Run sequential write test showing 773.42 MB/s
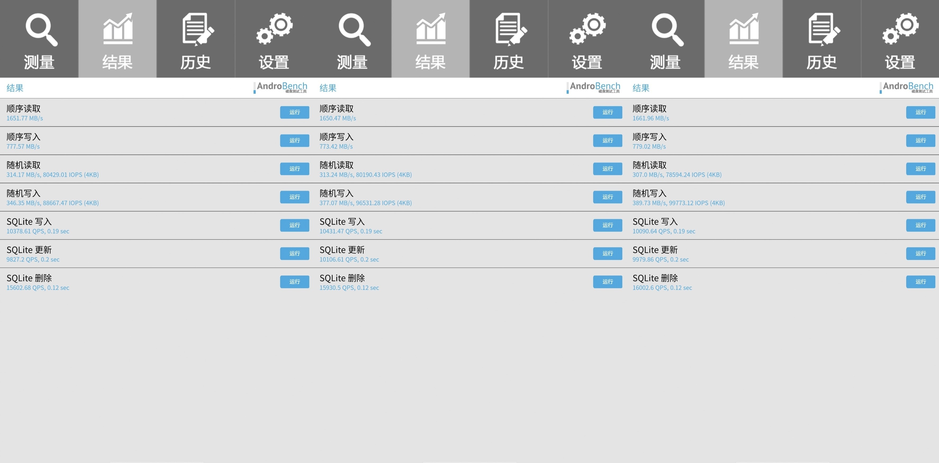 coord(607,141)
